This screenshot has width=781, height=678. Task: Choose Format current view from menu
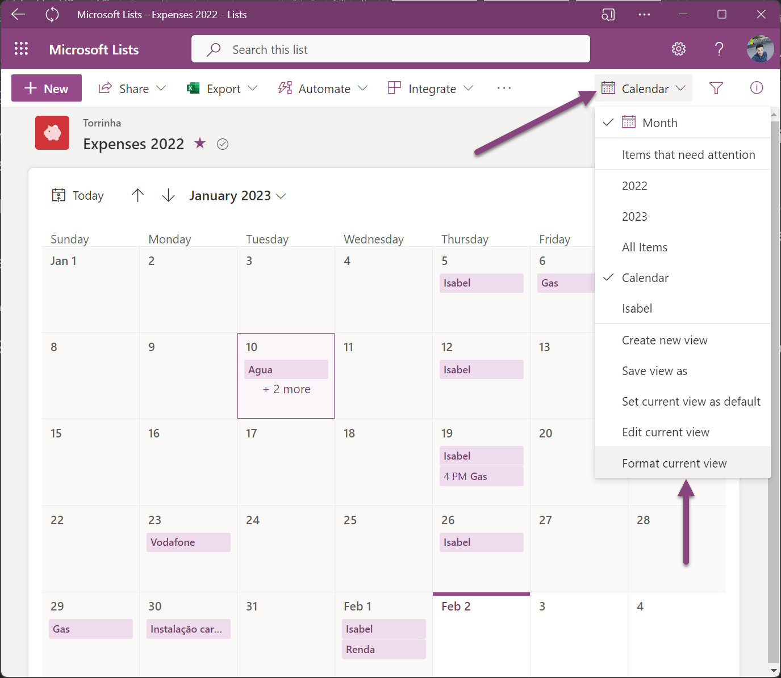(674, 464)
